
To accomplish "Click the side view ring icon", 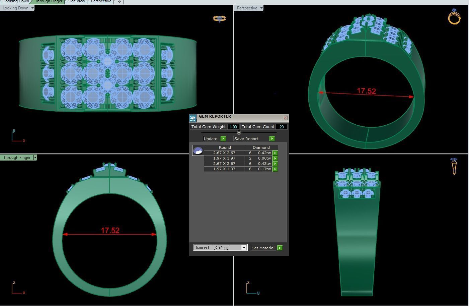I will click(454, 166).
